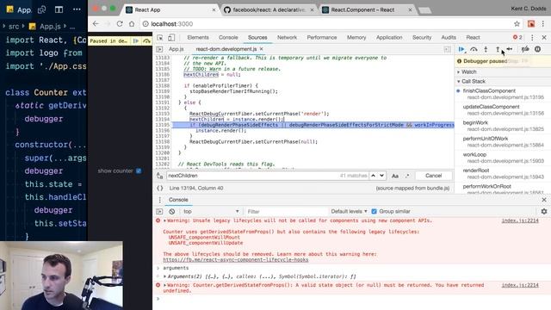This screenshot has height=310, width=551.
Task: Expand the unsafe lifecycles warning
Action: click(164, 220)
